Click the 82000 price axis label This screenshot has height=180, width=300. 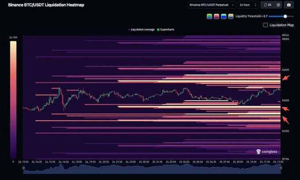click(x=285, y=131)
